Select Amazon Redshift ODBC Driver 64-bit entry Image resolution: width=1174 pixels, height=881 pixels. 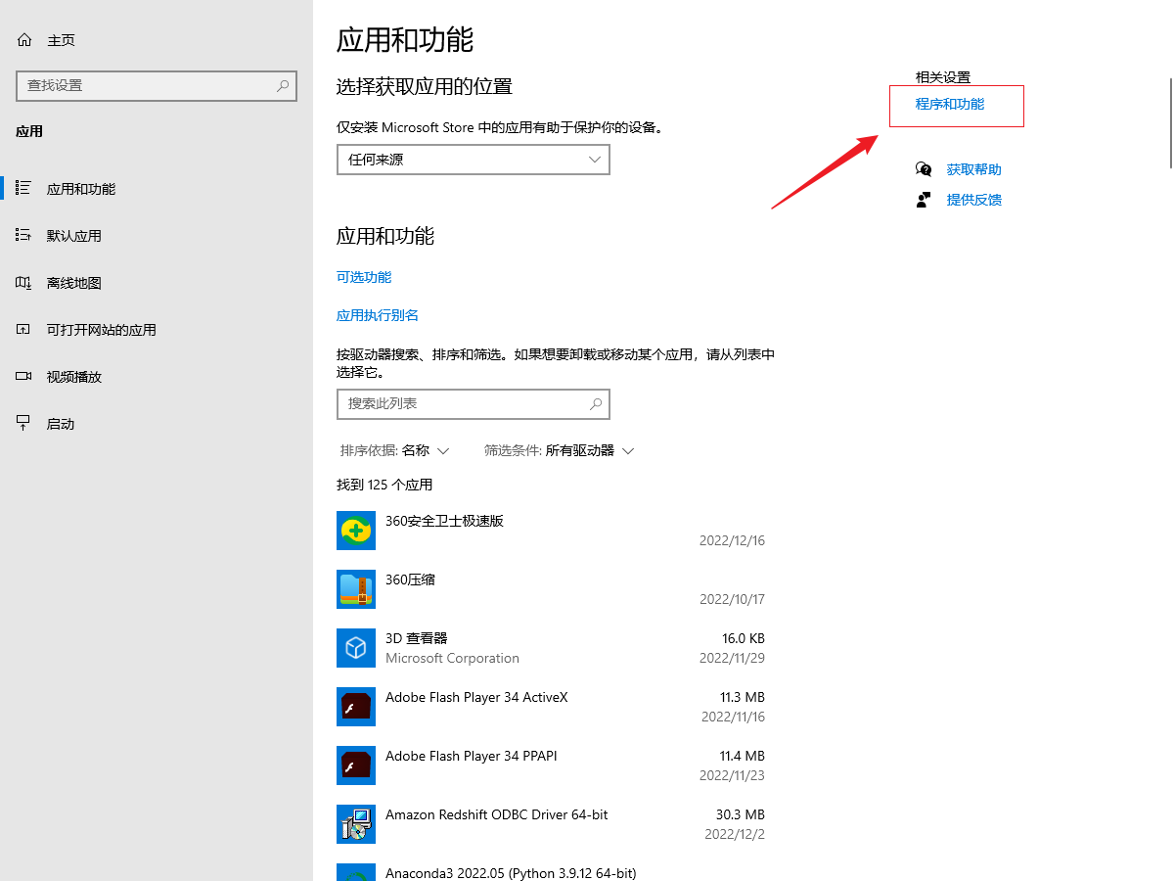click(497, 814)
